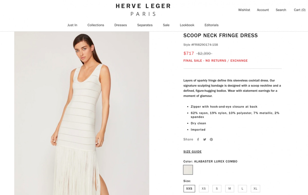This screenshot has height=195, width=308.
Task: Choose size M
Action: point(229,189)
